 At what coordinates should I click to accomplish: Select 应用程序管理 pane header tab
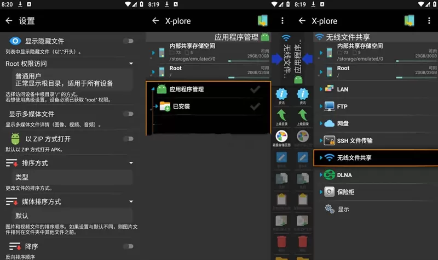point(209,37)
